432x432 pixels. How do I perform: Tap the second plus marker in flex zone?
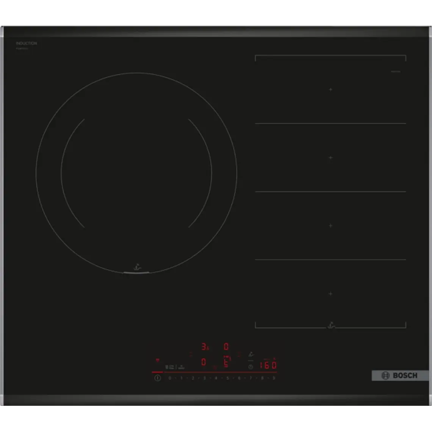pyautogui.click(x=330, y=157)
